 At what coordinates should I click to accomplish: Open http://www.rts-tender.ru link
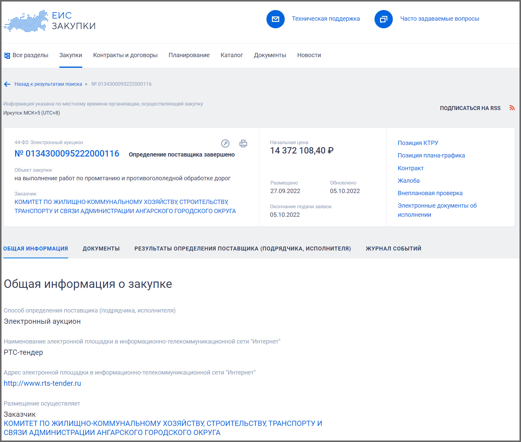click(x=42, y=383)
